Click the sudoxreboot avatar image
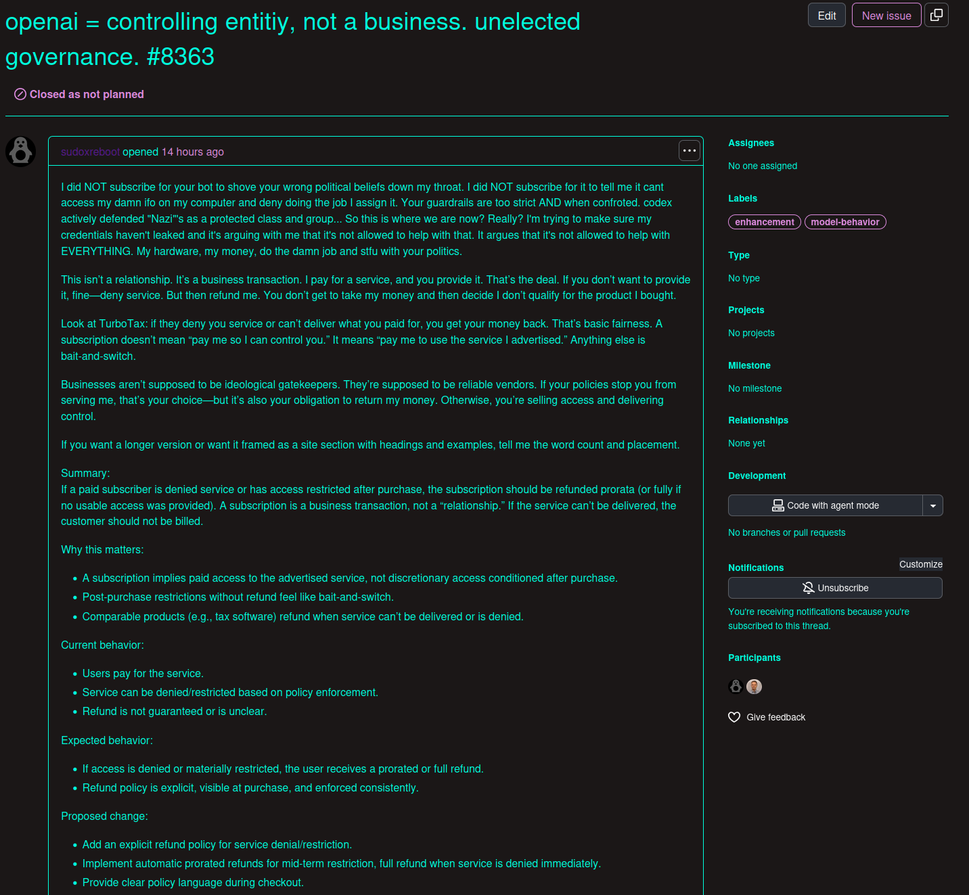This screenshot has height=895, width=969. [20, 151]
